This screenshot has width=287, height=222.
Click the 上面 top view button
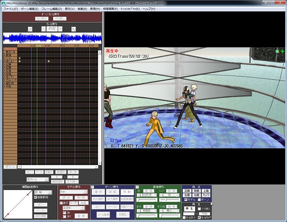coord(206,191)
